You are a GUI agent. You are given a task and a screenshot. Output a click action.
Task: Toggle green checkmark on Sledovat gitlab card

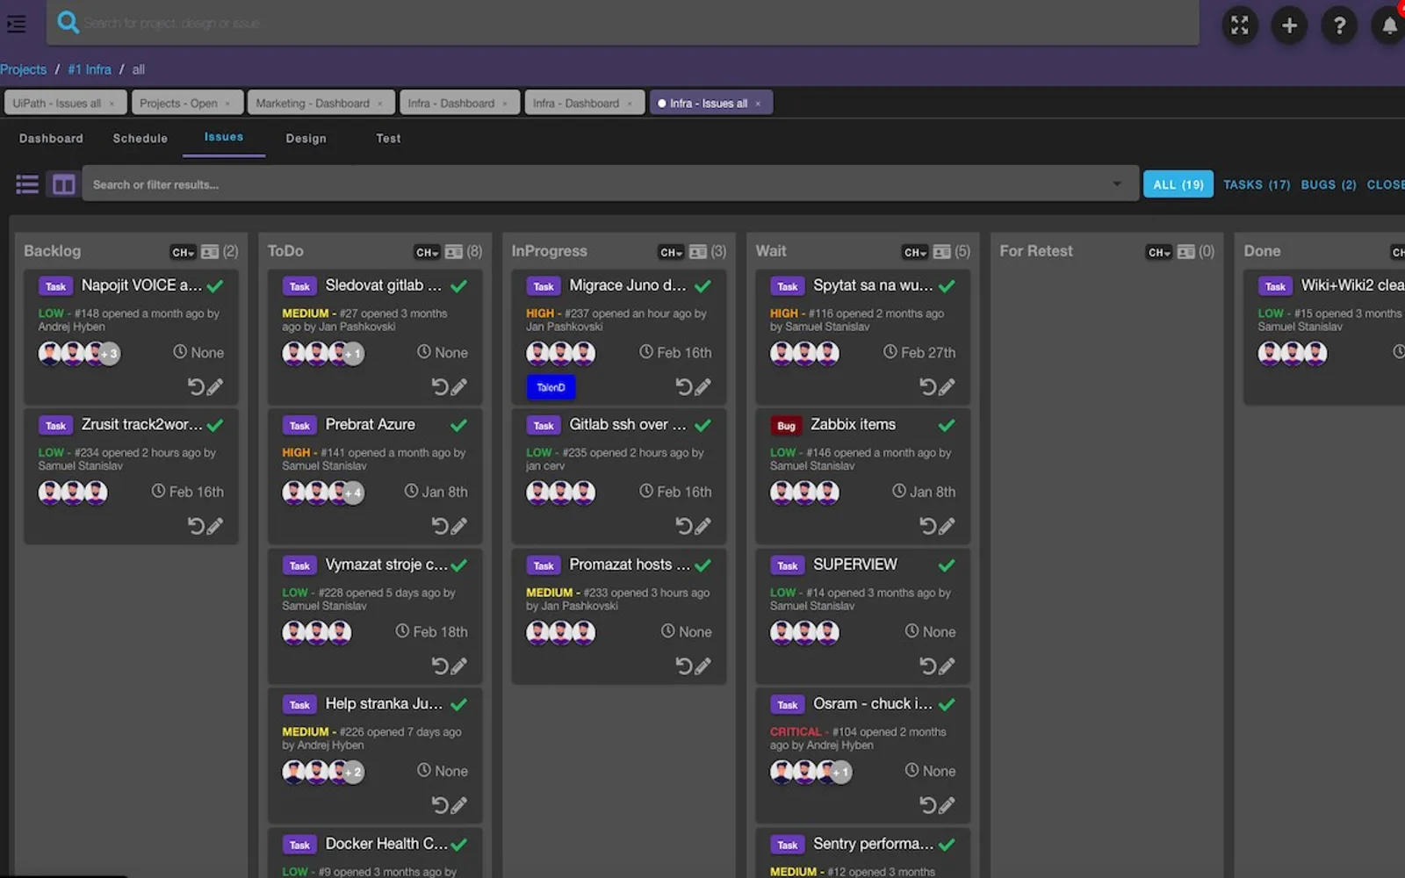tap(458, 285)
